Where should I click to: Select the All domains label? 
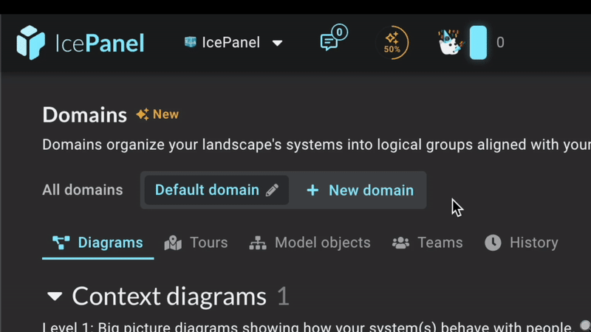[83, 190]
